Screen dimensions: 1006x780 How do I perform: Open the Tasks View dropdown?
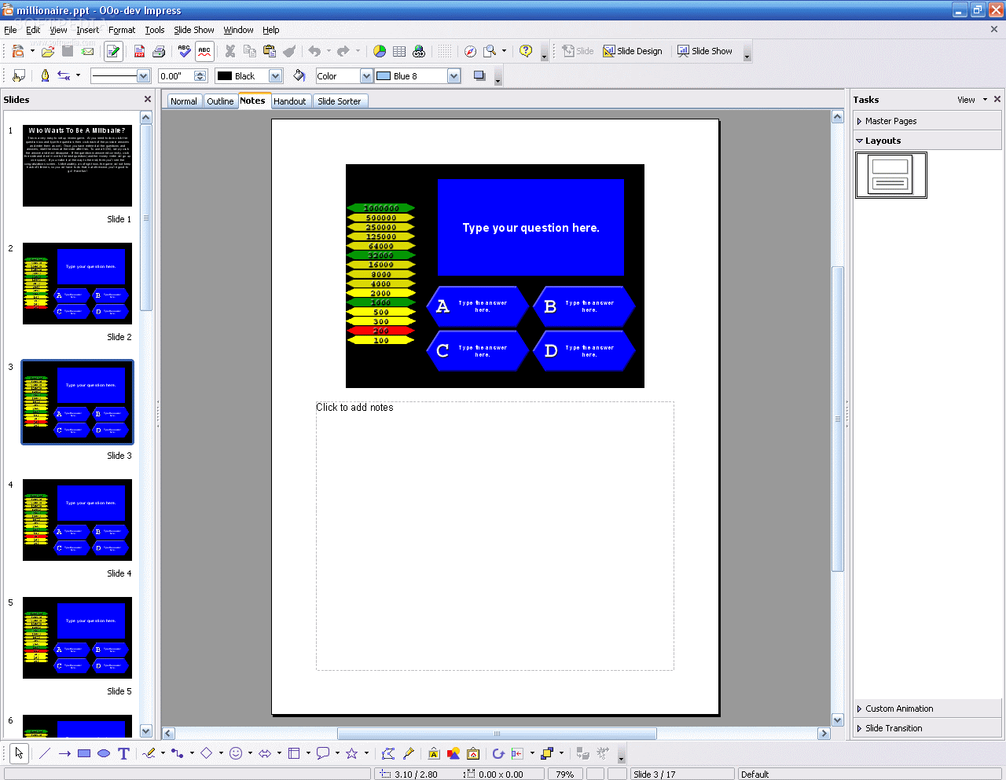(x=972, y=100)
